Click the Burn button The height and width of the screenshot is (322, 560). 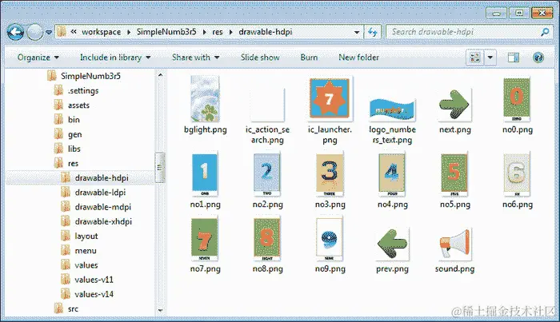pyautogui.click(x=309, y=58)
